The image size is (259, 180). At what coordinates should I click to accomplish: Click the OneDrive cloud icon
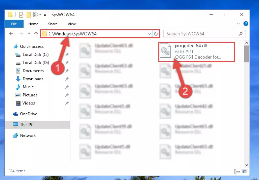click(15, 114)
